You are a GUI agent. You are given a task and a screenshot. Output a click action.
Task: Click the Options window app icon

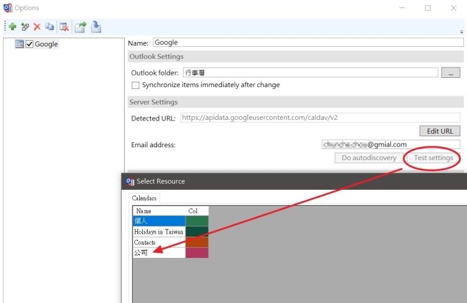pyautogui.click(x=8, y=8)
